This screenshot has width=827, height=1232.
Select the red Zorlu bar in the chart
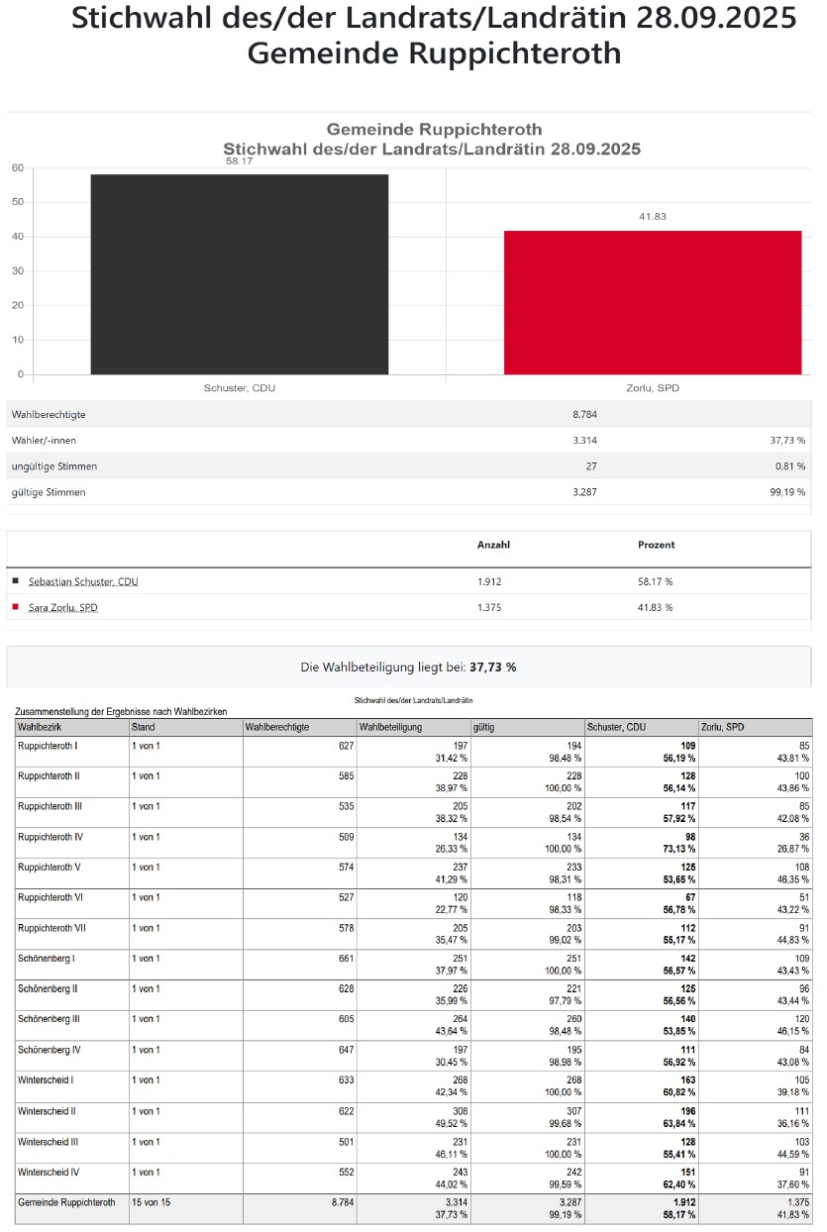[653, 302]
